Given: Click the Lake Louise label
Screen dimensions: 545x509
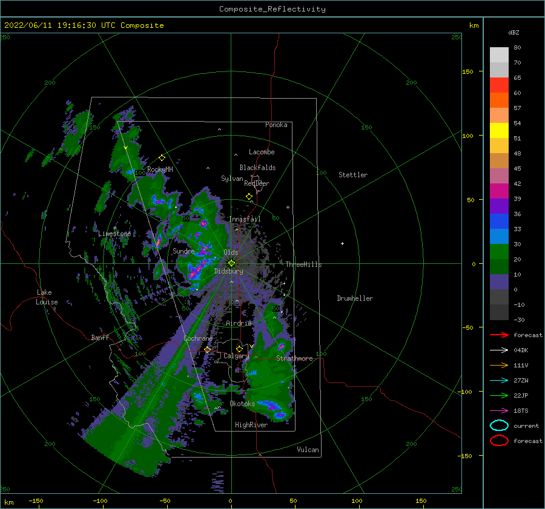Looking at the screenshot, I should [x=47, y=297].
